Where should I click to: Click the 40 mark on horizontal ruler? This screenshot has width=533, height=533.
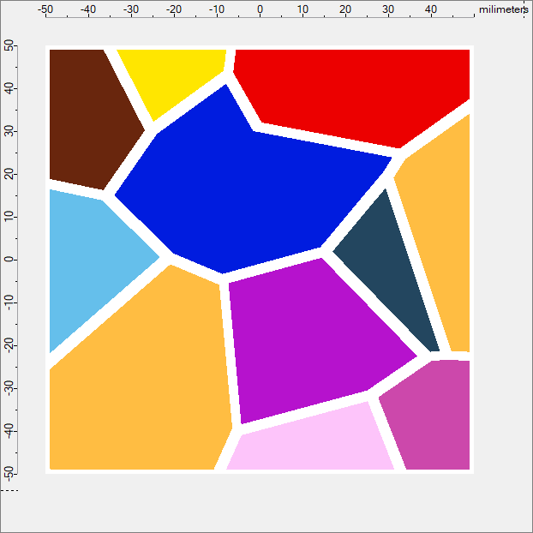[x=431, y=9]
